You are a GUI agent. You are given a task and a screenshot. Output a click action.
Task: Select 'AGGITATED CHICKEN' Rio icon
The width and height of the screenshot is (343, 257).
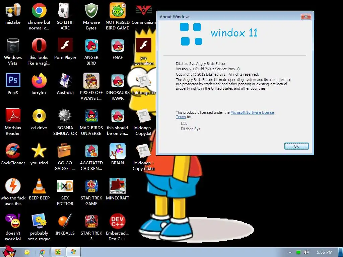91,151
